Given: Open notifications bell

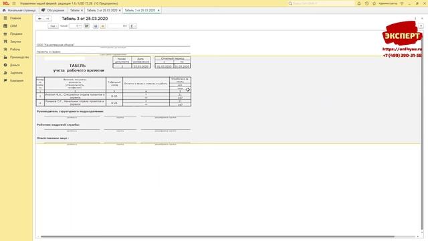Looking at the screenshot, I should point(359,3).
